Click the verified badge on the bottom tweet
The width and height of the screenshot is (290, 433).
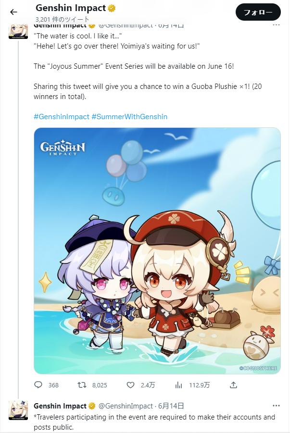(x=92, y=406)
